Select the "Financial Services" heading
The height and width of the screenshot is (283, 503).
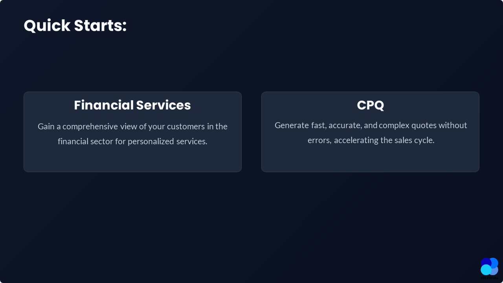132,105
